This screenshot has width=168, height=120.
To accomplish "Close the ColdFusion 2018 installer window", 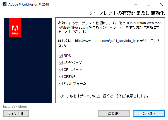I will click(x=161, y=4).
